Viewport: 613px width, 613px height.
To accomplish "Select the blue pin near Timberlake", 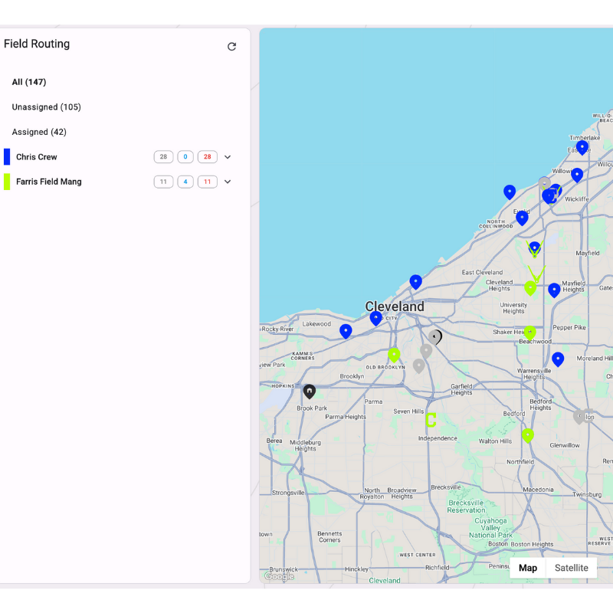I will click(x=582, y=147).
